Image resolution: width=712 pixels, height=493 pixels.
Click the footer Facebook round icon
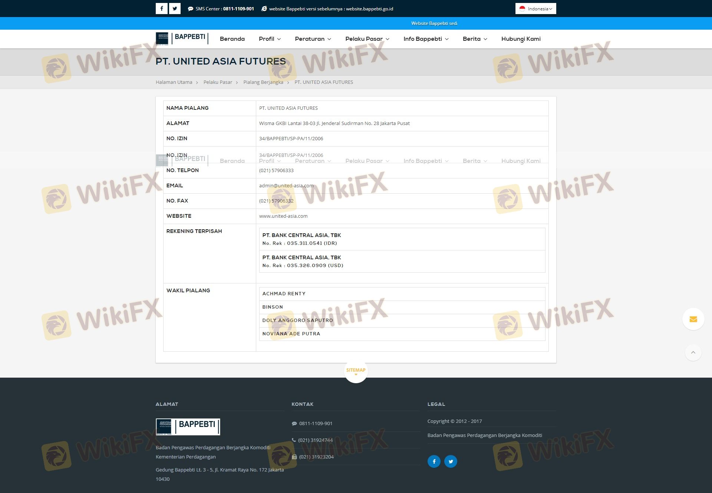tap(434, 461)
